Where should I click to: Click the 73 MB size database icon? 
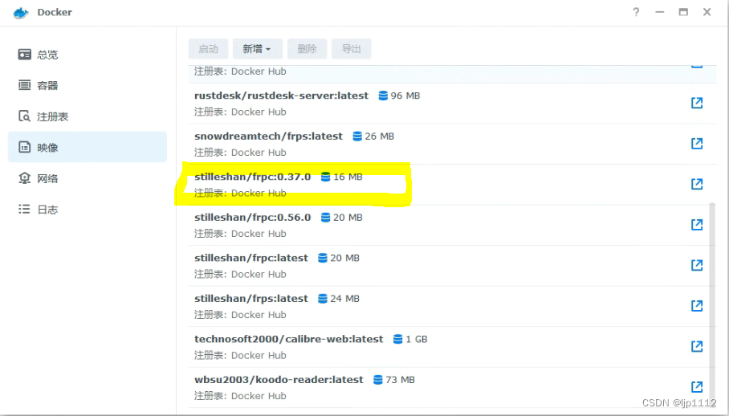point(378,380)
